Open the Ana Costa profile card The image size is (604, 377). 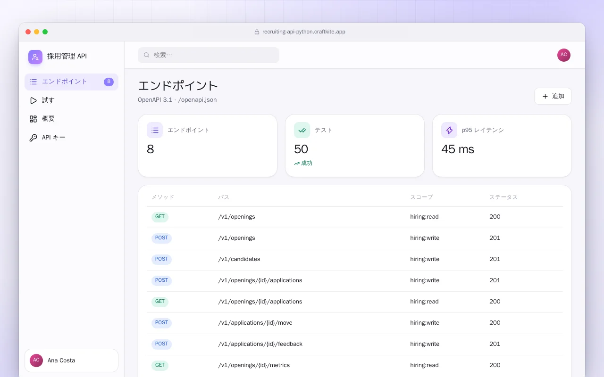click(x=71, y=361)
